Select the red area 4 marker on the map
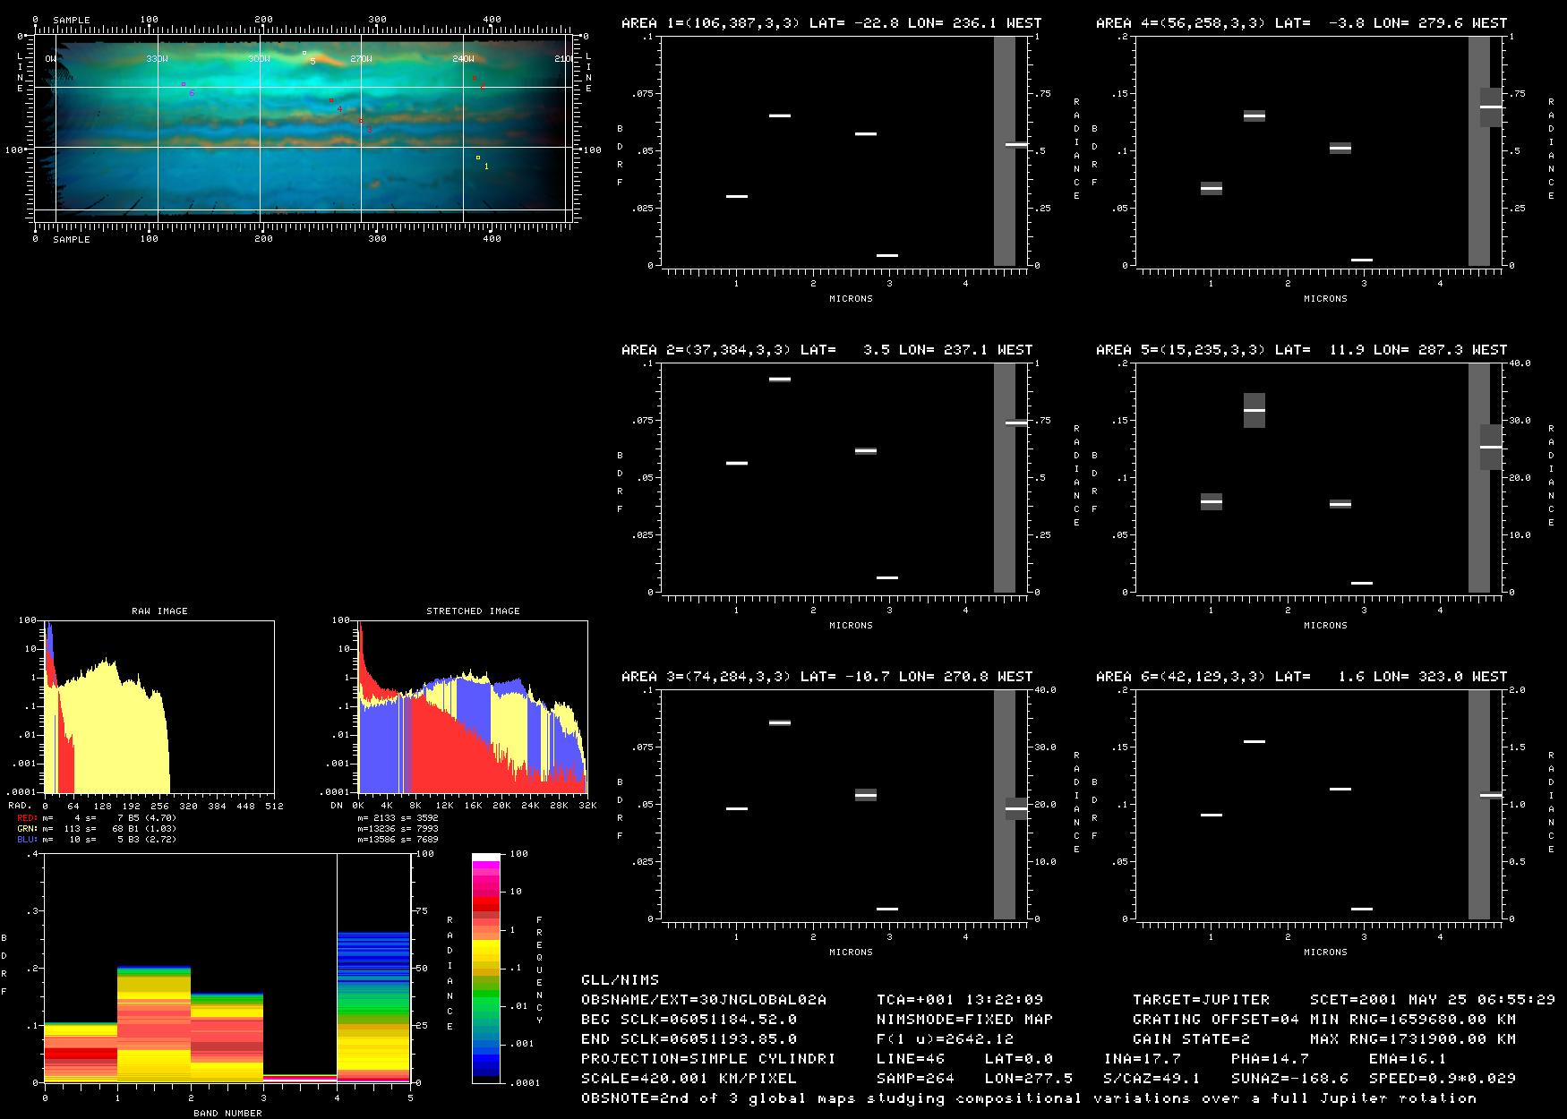Viewport: 1567px width, 1119px height. 331,100
